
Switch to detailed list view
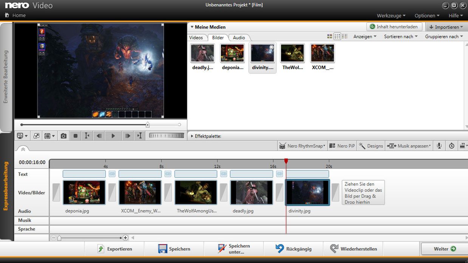344,36
